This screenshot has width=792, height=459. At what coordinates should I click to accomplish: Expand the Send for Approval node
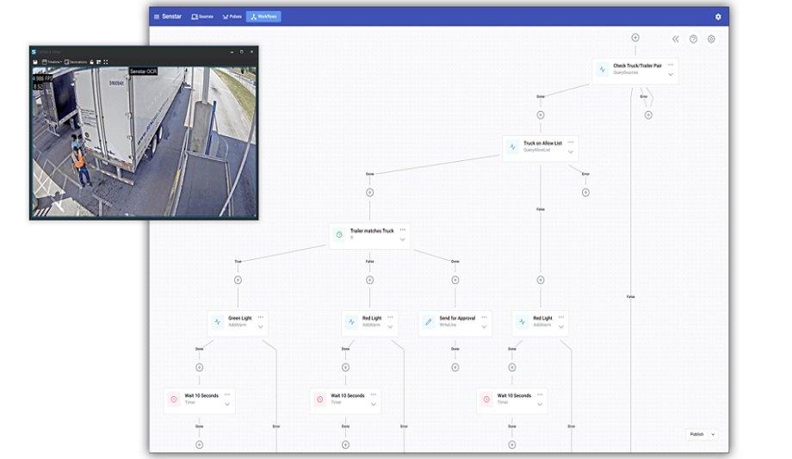(x=484, y=327)
